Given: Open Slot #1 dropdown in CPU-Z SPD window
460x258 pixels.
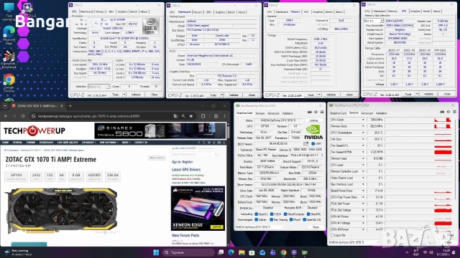Looking at the screenshot, I should click(374, 21).
